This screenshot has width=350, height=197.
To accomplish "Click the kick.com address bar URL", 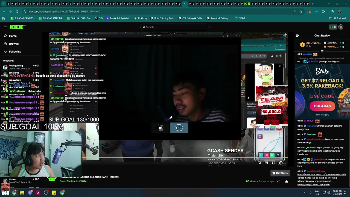I will (64, 11).
